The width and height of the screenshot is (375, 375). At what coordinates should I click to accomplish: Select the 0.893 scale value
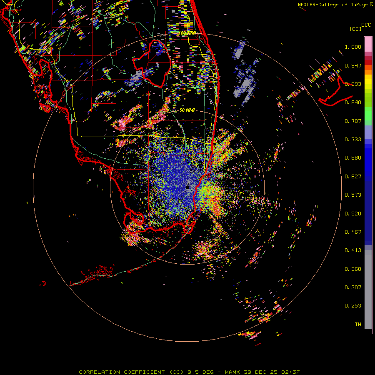click(x=353, y=84)
